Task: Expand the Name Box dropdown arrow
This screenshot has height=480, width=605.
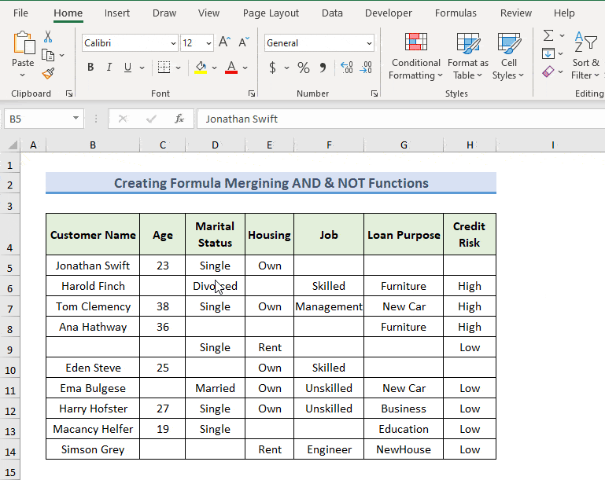Action: click(76, 119)
